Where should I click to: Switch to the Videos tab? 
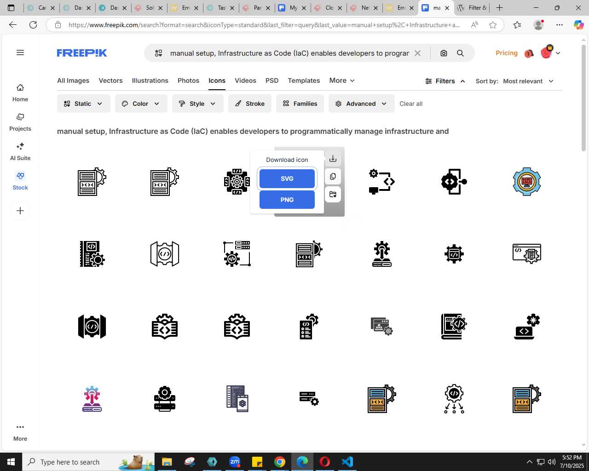(245, 80)
